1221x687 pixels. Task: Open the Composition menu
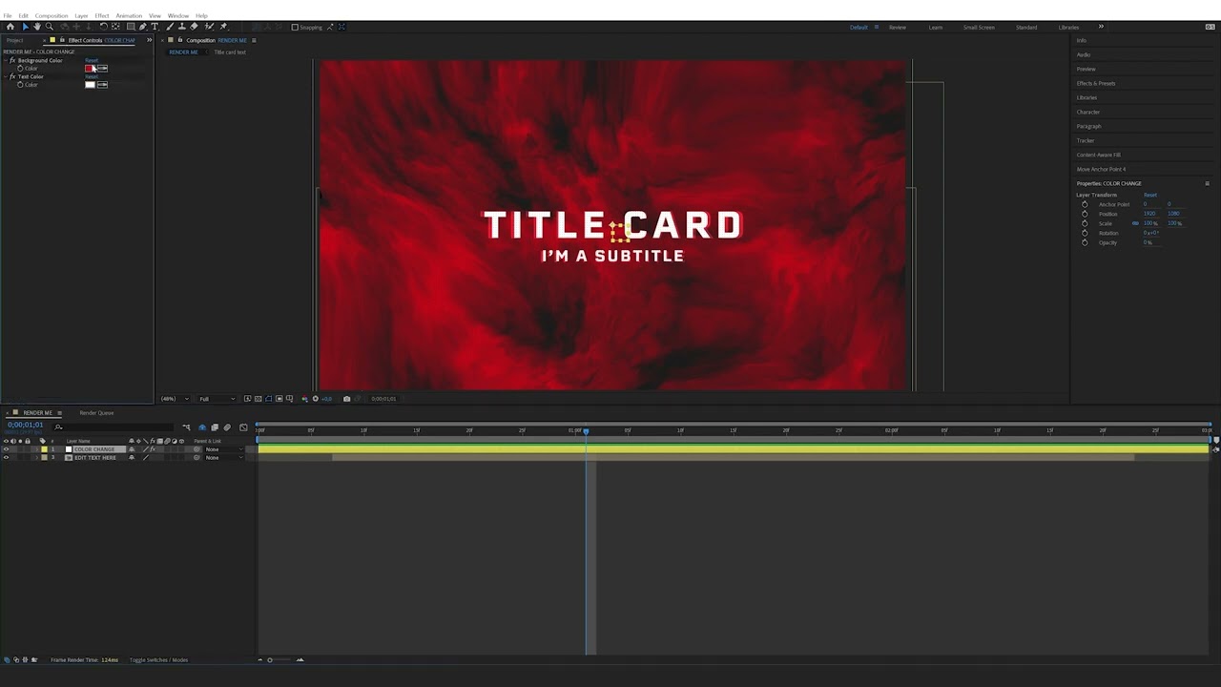(52, 15)
